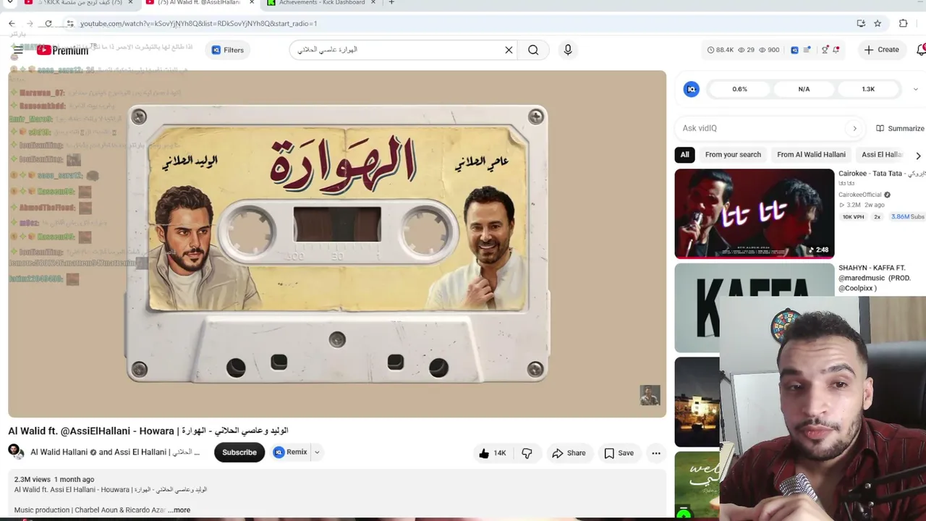Select the From your search chip
This screenshot has width=926, height=521.
(x=733, y=154)
